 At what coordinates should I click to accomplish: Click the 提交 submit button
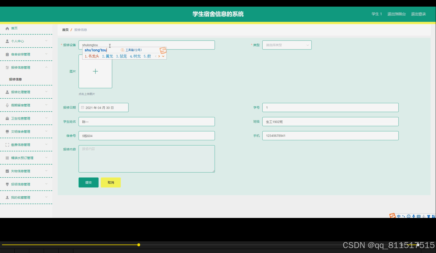[89, 183]
